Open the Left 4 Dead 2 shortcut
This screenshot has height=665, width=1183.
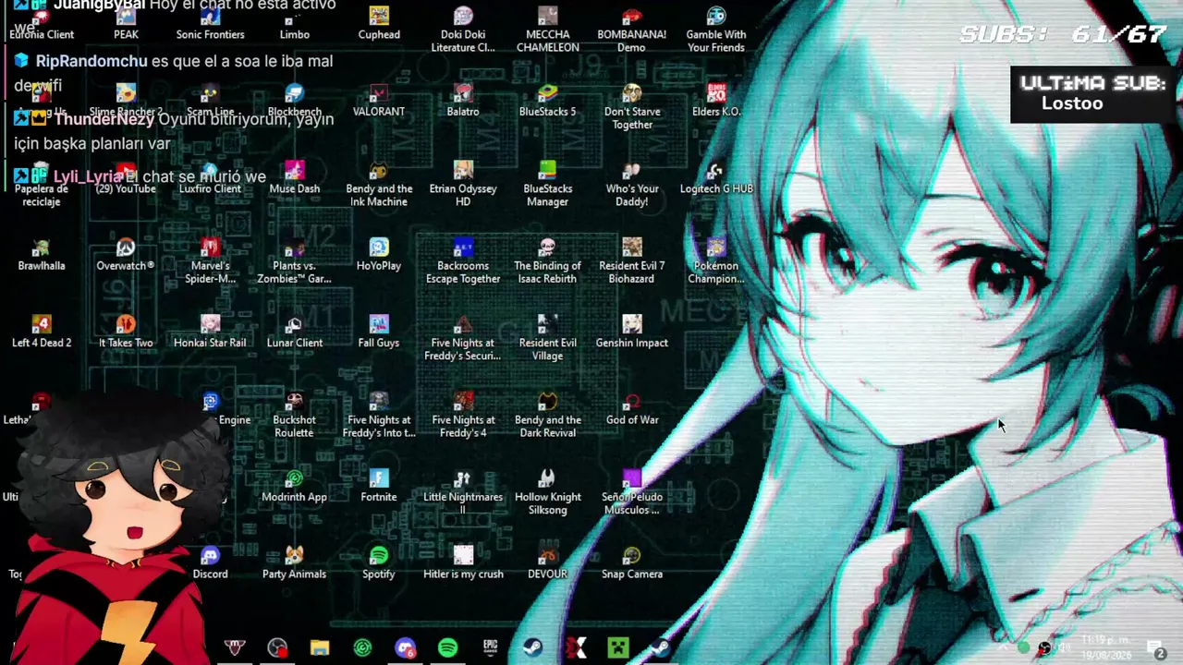tap(42, 331)
